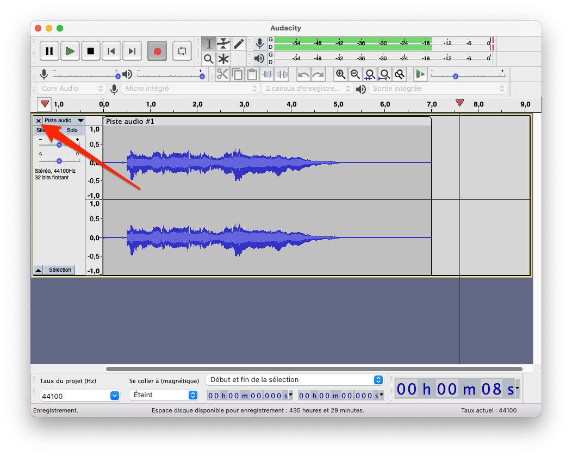Toggle Solo on Piste audio track

pos(72,130)
